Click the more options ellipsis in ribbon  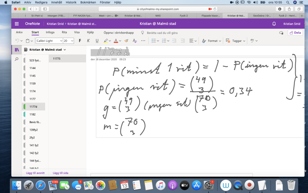point(143,41)
